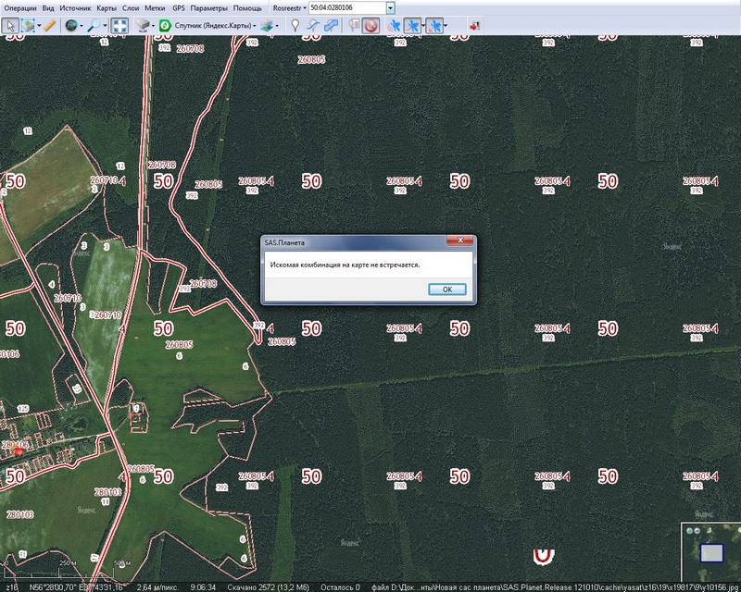Click the add placemark pin icon
The image size is (741, 592).
tap(295, 26)
